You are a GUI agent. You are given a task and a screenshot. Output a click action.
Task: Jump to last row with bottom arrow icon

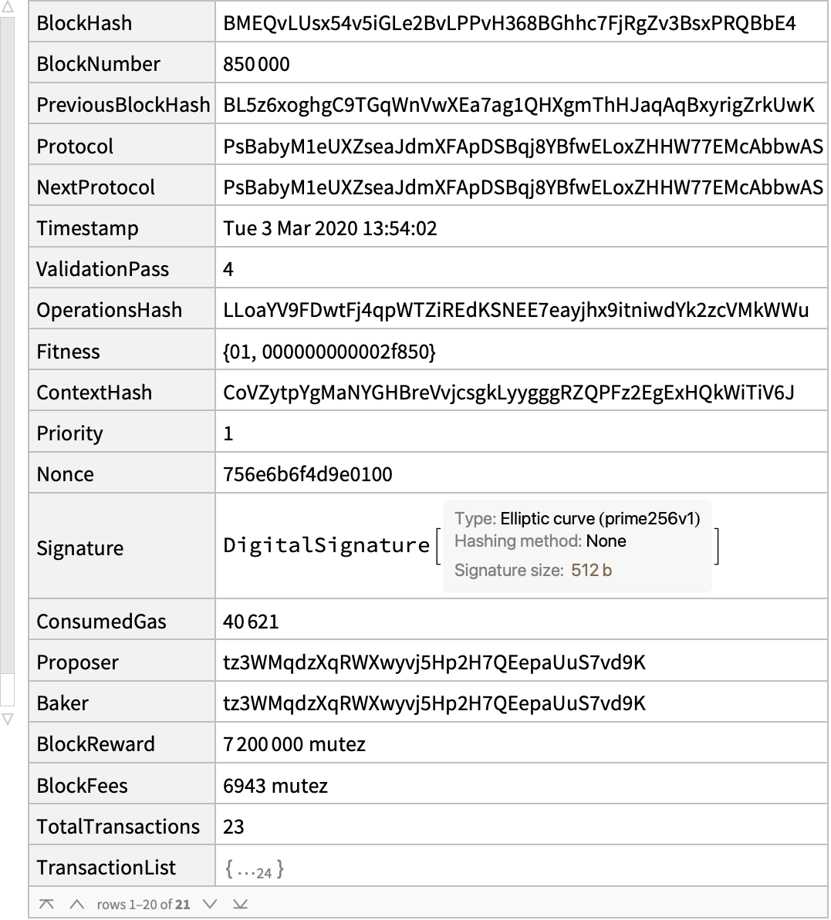click(x=240, y=904)
